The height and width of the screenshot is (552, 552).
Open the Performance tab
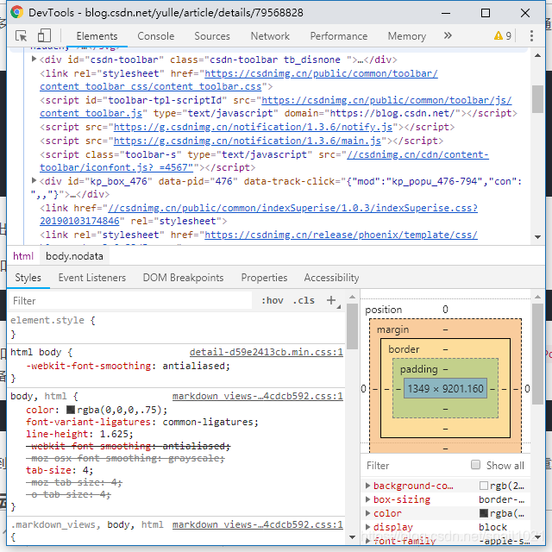pos(339,36)
